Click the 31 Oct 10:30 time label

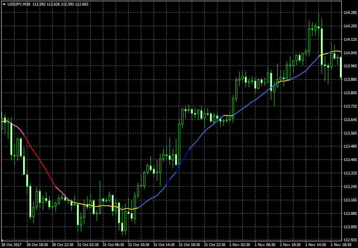pos(140,244)
